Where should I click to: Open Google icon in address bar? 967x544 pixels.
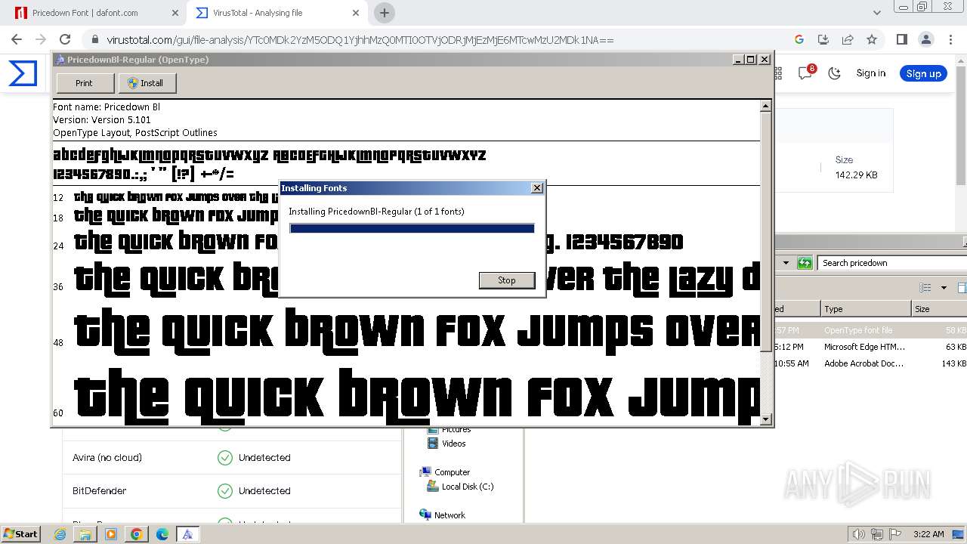click(799, 40)
